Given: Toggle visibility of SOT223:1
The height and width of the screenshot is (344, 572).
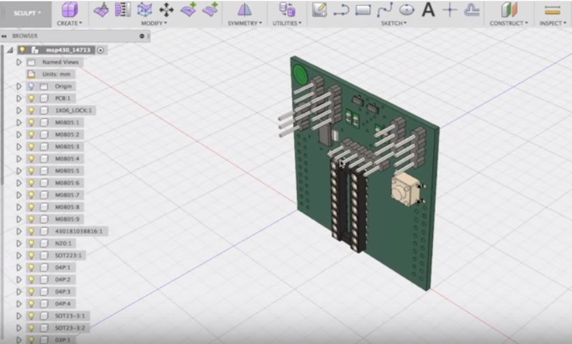Looking at the screenshot, I should pos(31,256).
